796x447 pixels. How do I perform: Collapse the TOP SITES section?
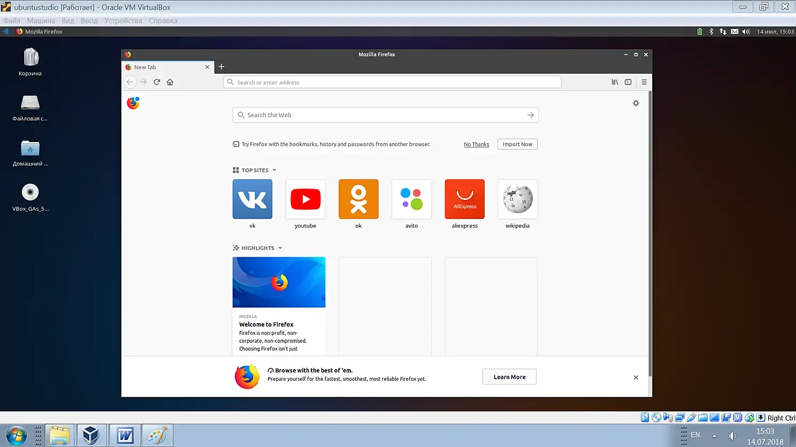[x=274, y=170]
